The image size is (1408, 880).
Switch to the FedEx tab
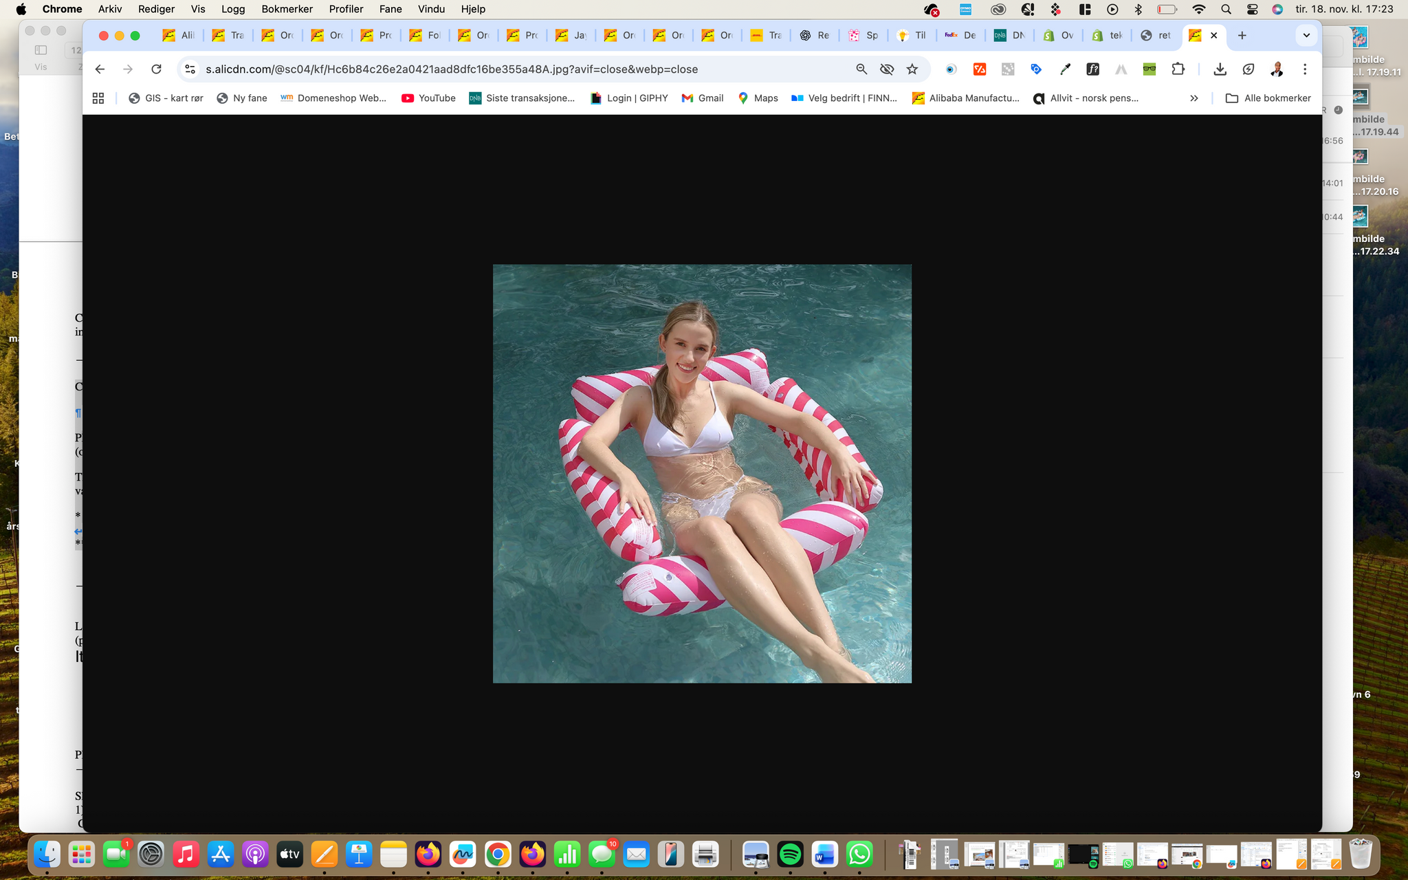coord(960,36)
